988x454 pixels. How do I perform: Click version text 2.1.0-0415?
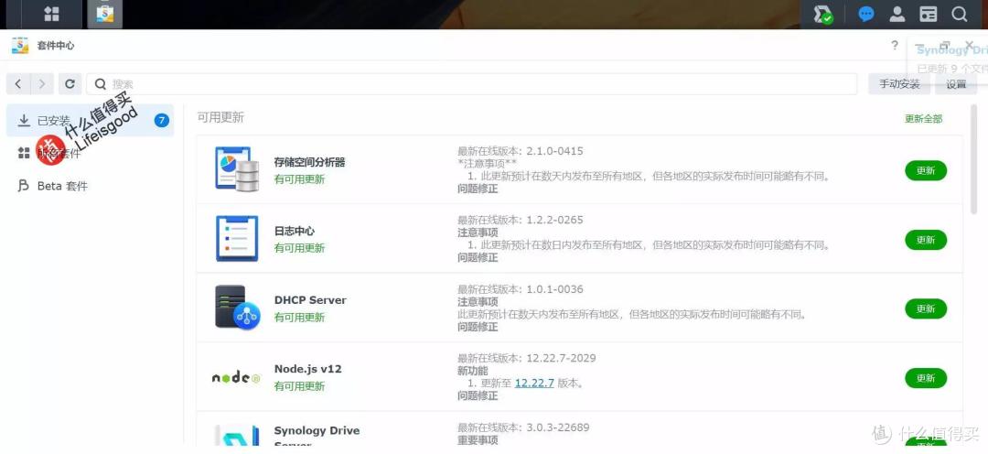(554, 151)
